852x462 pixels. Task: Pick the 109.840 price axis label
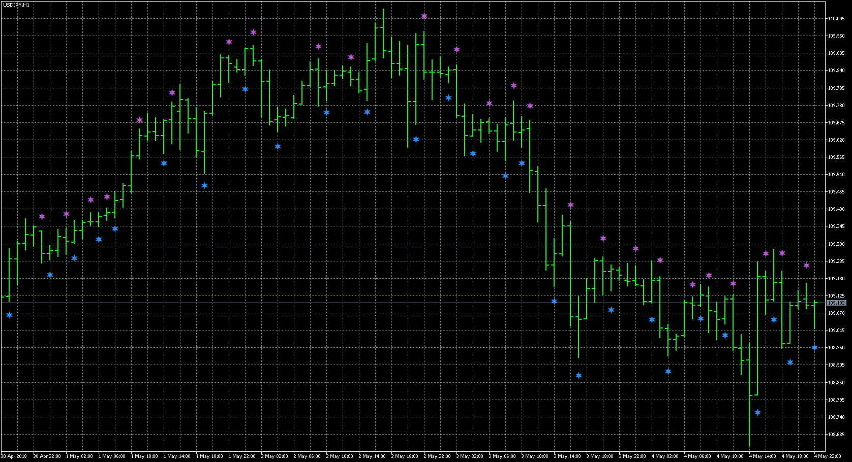[836, 71]
